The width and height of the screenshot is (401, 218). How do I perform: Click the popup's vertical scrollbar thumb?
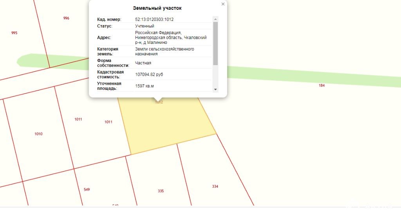coord(215,43)
